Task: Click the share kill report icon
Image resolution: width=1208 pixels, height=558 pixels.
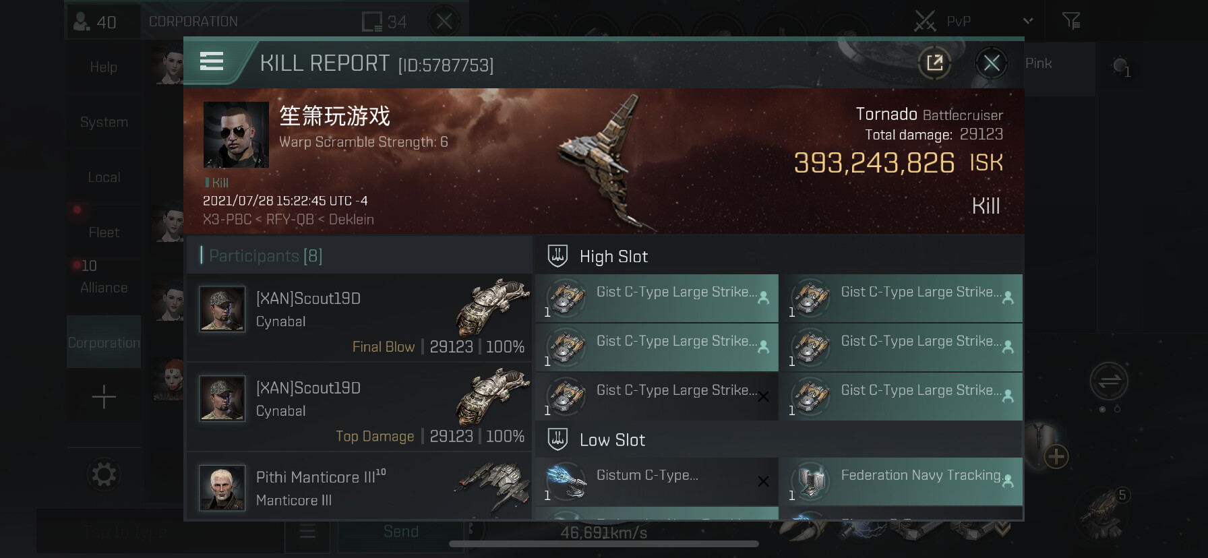Action: (x=934, y=63)
